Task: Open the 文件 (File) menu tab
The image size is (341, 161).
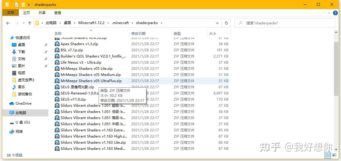Action: (11, 13)
